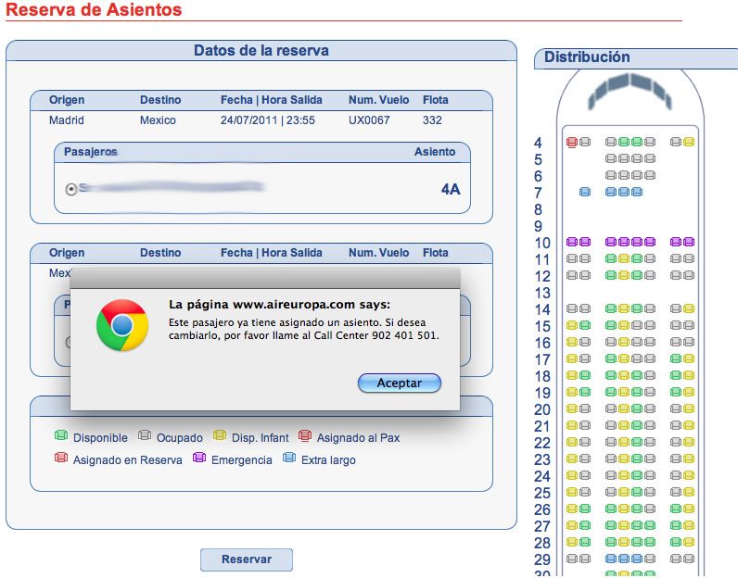
Task: Click the Distribución panel heading
Action: tap(587, 57)
